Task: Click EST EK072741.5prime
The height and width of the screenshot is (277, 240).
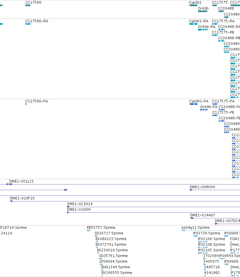Action: (111, 245)
